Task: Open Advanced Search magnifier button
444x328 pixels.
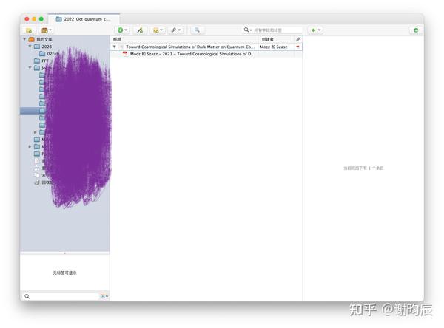Action: click(197, 30)
